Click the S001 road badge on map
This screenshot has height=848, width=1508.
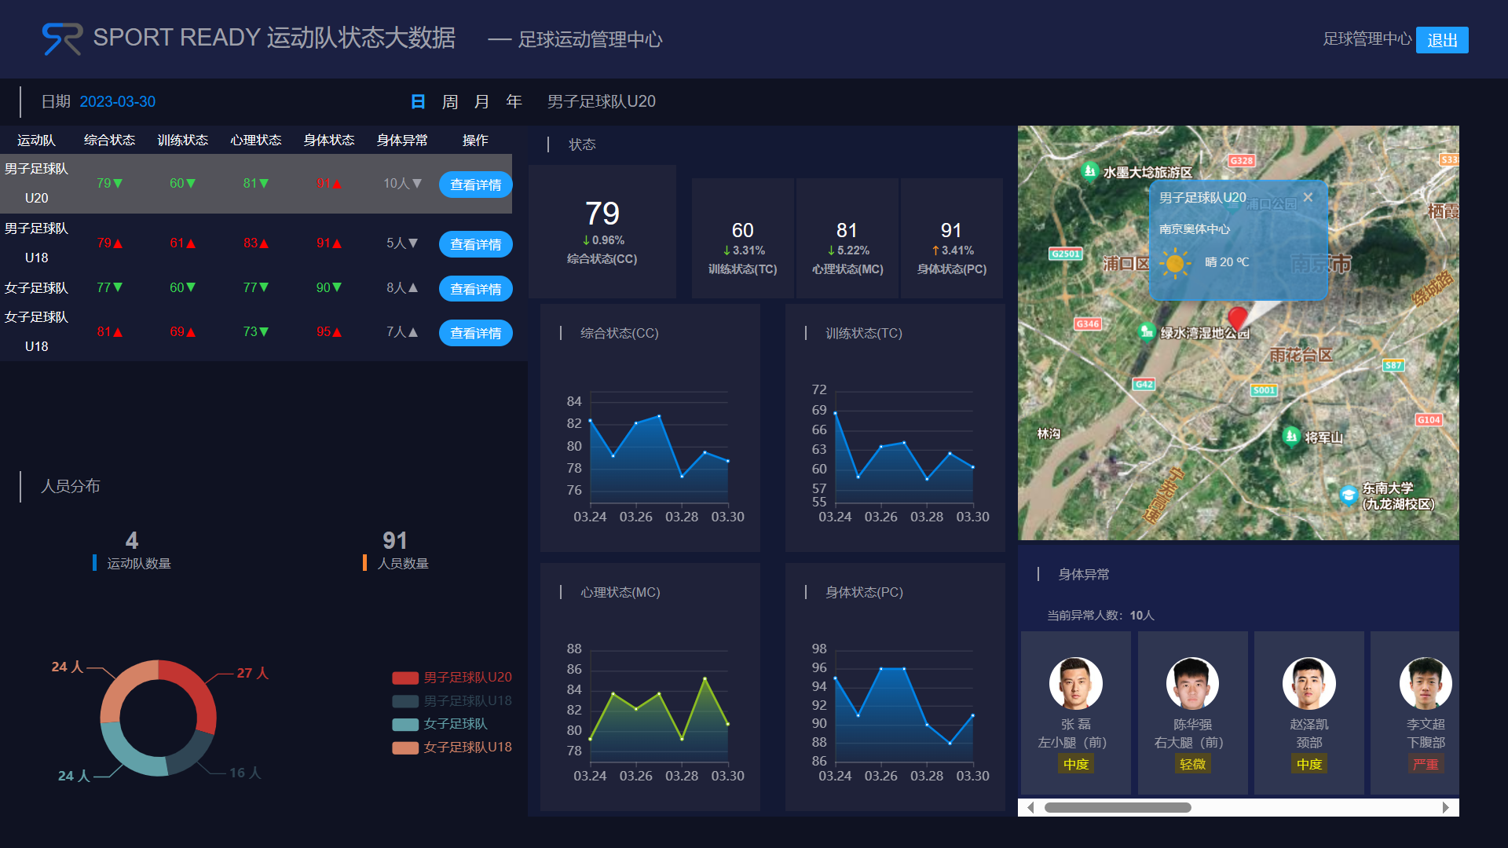click(x=1264, y=390)
